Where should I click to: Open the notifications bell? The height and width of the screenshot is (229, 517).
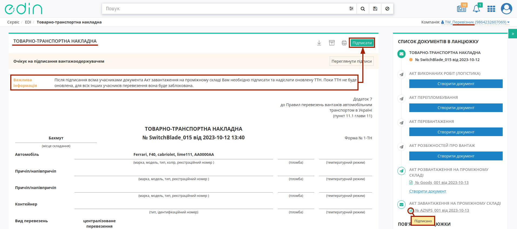(477, 8)
